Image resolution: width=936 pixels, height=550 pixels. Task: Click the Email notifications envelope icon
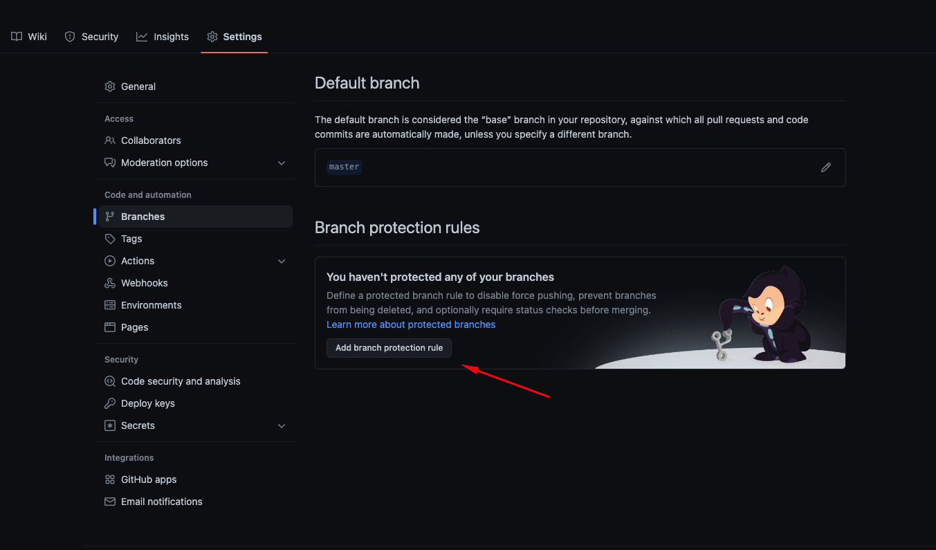pos(110,502)
